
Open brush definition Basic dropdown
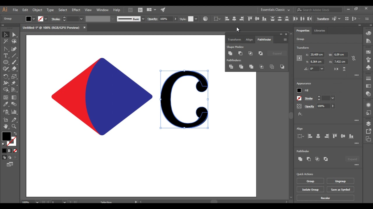click(143, 19)
